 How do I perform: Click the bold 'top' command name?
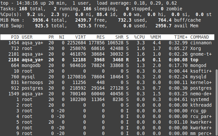click(x=194, y=60)
